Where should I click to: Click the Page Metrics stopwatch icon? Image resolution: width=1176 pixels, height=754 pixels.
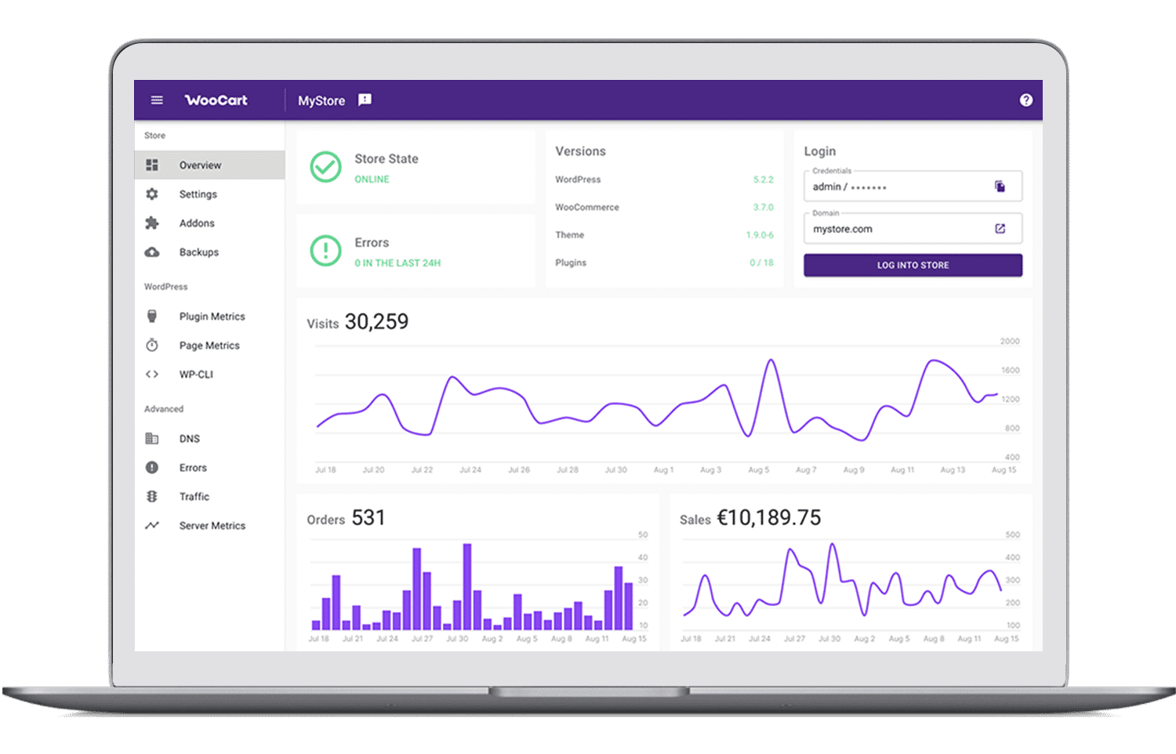coord(152,345)
